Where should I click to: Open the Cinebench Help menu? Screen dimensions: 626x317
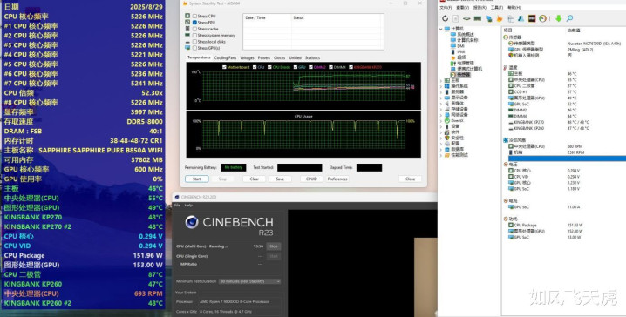[x=188, y=206]
